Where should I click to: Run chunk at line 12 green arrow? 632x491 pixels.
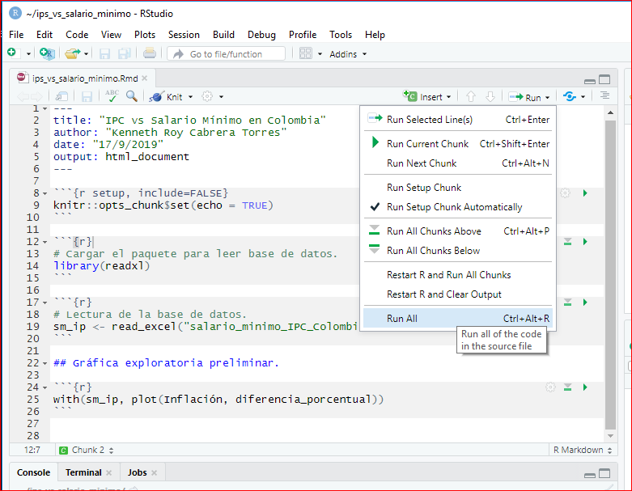click(x=585, y=242)
